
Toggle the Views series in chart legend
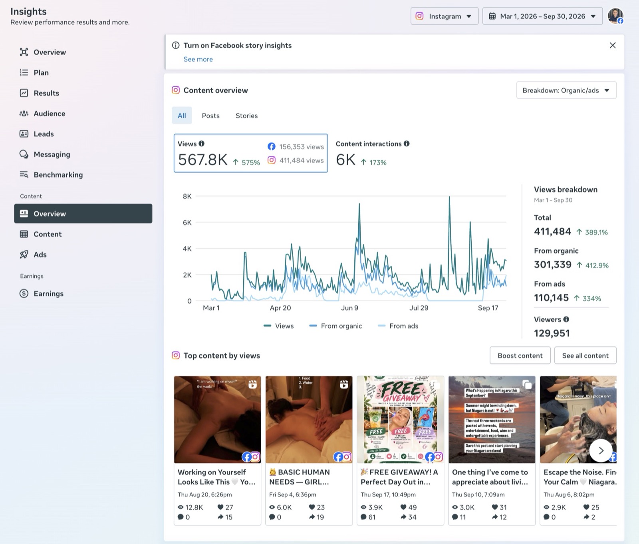point(279,326)
